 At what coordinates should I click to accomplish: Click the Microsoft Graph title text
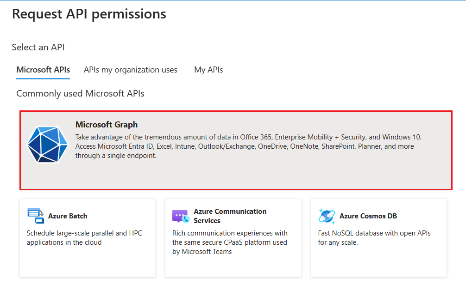107,124
